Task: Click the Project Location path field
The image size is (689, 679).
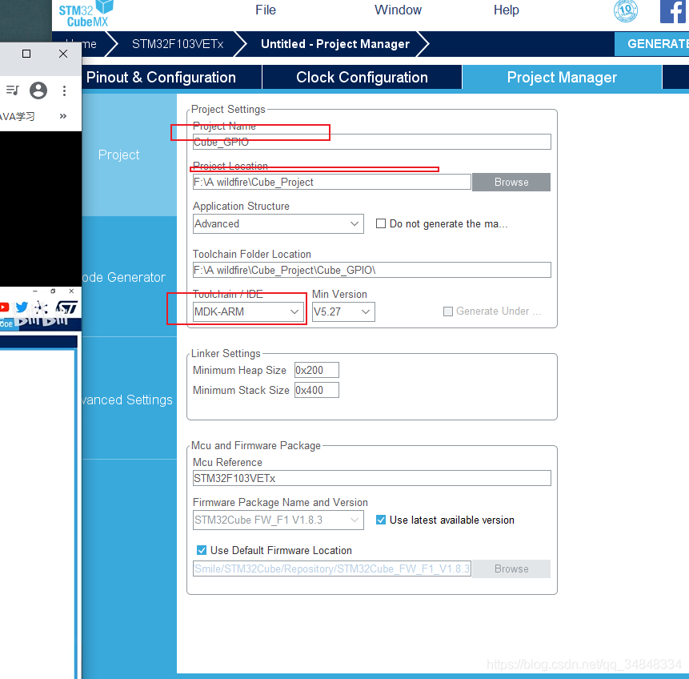Action: point(332,182)
